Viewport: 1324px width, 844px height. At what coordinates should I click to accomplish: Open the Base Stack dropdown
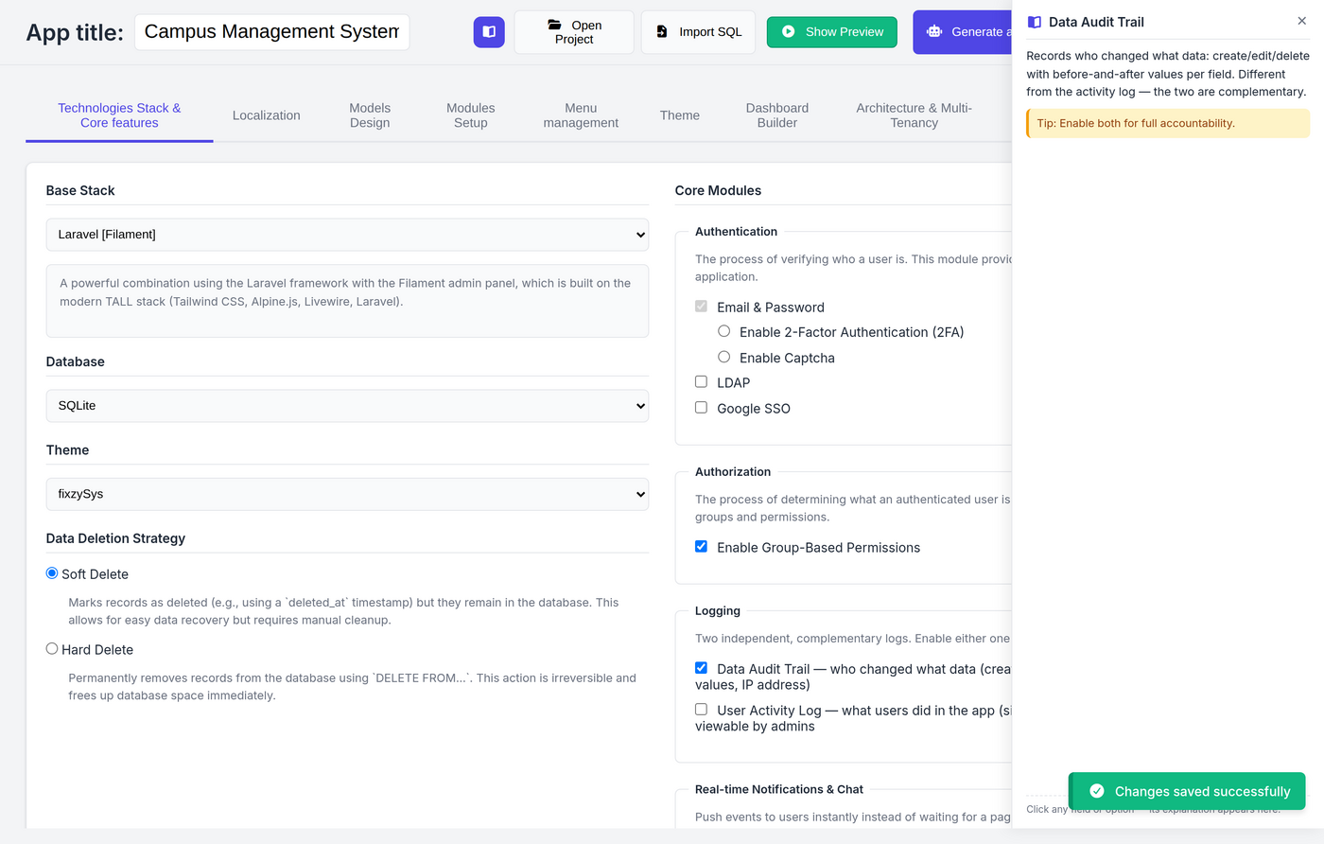coord(347,235)
